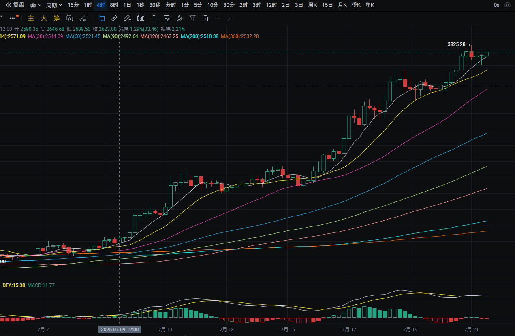Viewport: 515px width, 336px height.
Task: Take a chart screenshot with camera icon
Action: [x=507, y=5]
